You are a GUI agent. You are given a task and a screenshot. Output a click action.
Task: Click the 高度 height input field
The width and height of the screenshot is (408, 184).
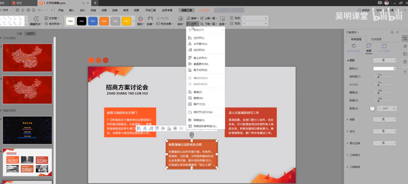tap(255, 18)
